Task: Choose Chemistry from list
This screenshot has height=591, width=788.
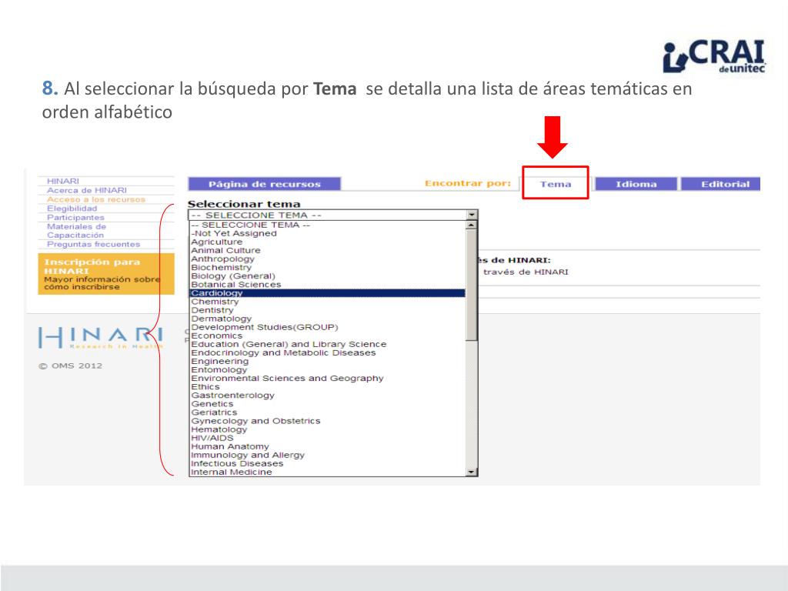Action: pos(328,302)
